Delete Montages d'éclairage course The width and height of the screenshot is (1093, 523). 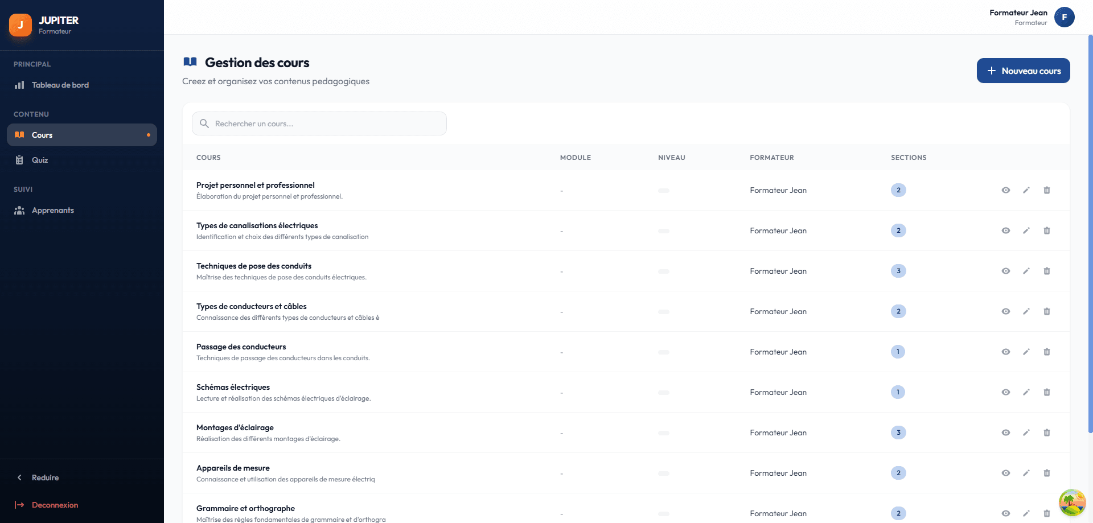pos(1047,433)
